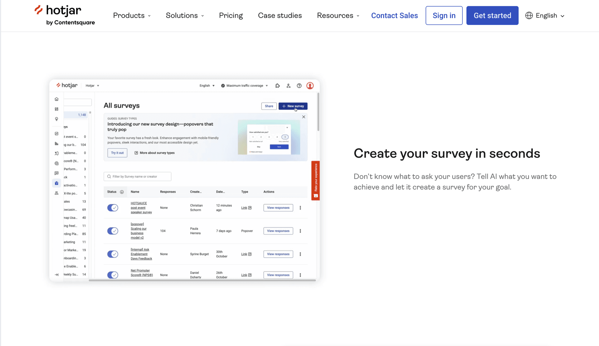
Task: Open Case studies page
Action: click(280, 16)
